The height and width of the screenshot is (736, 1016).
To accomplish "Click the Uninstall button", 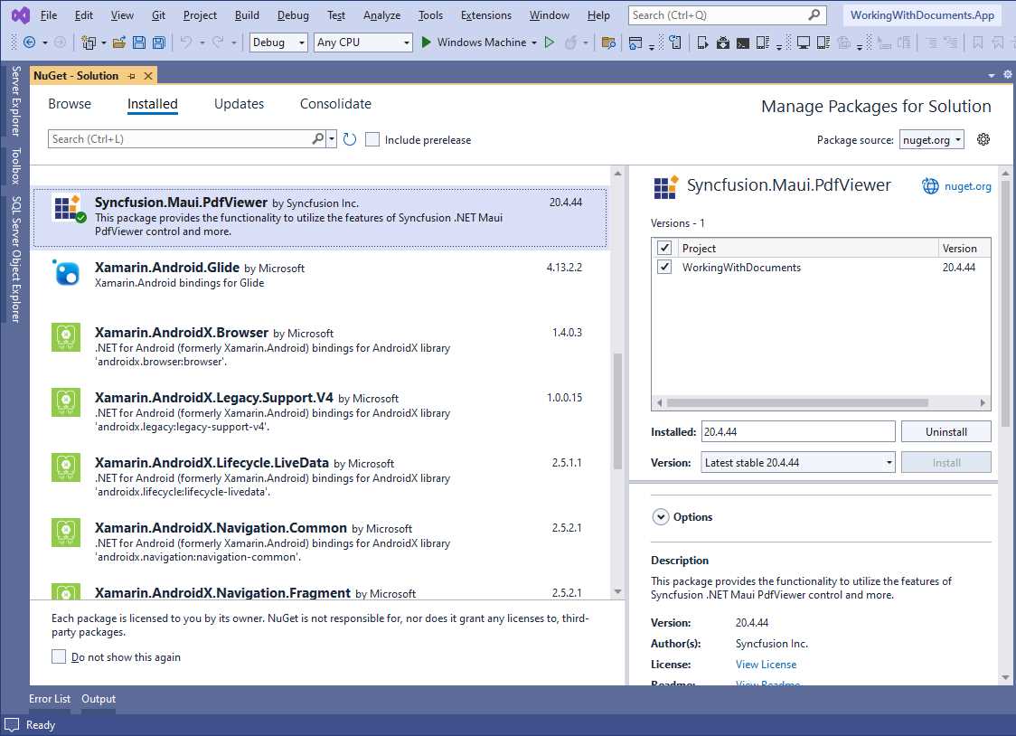I will (x=946, y=431).
